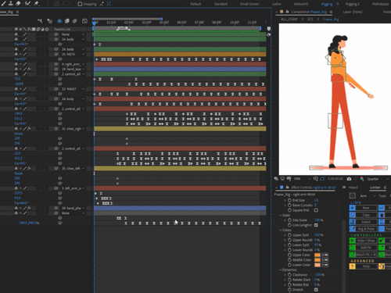
Task: Open the Quarter resolution dropdown
Action: click(x=378, y=179)
